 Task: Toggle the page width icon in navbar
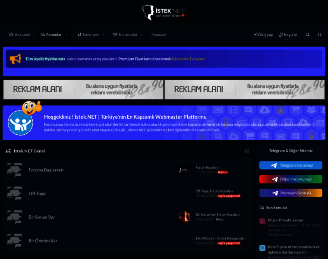[x=319, y=35]
